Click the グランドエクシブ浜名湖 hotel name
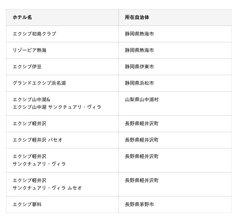This screenshot has height=222, width=243. click(39, 83)
